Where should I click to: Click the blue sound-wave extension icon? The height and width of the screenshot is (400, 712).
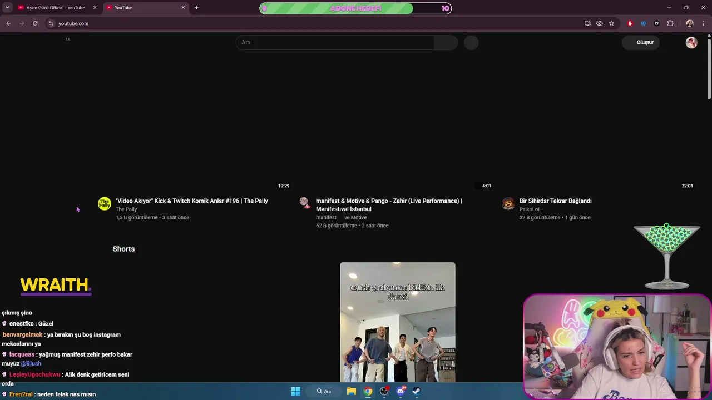pos(643,23)
